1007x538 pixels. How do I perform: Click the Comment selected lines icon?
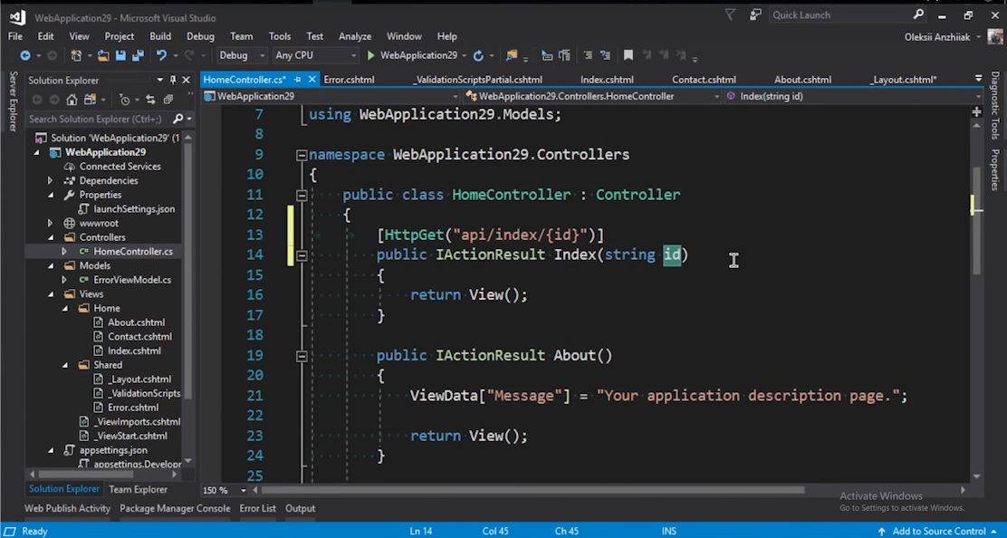click(x=547, y=56)
